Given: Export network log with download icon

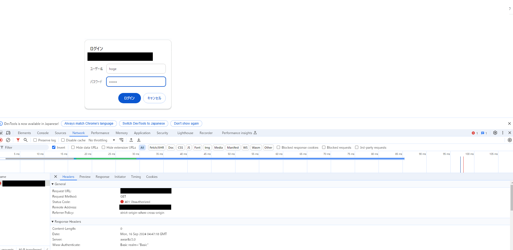Looking at the screenshot, I should pos(139,140).
